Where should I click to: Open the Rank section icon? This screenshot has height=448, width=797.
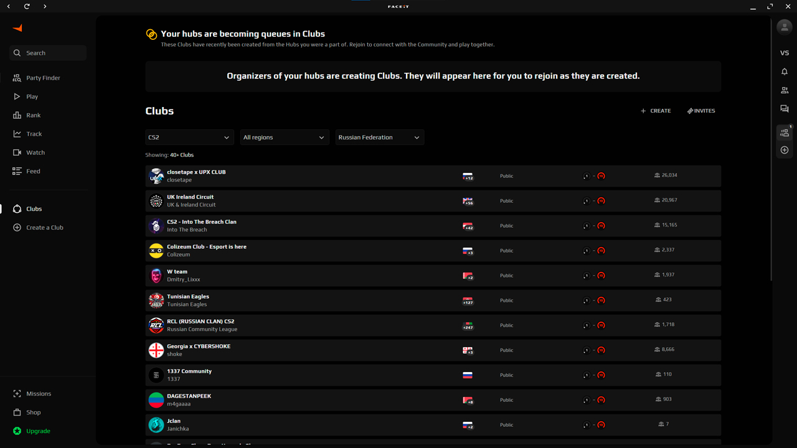(34, 114)
